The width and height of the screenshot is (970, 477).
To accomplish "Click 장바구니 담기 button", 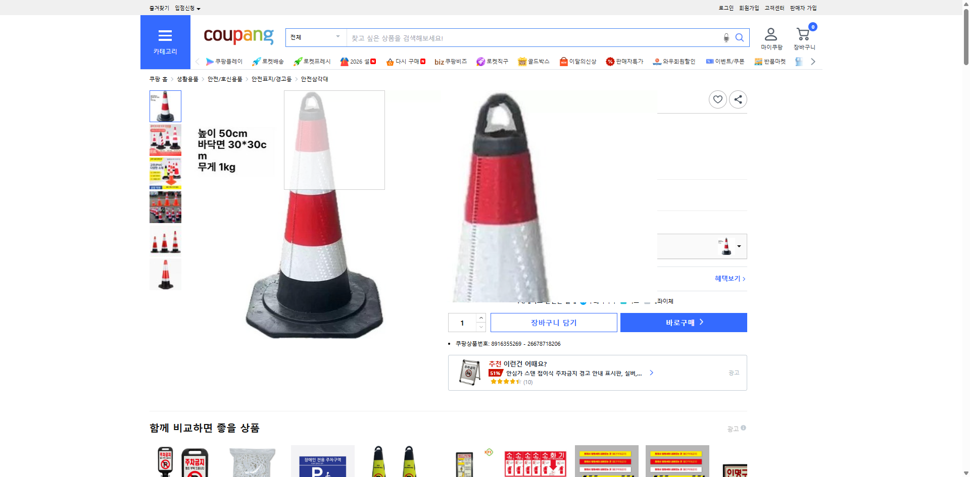I will coord(554,323).
